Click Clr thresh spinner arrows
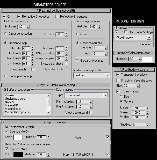Screen dimensions: 157x160 pos(32,54)
